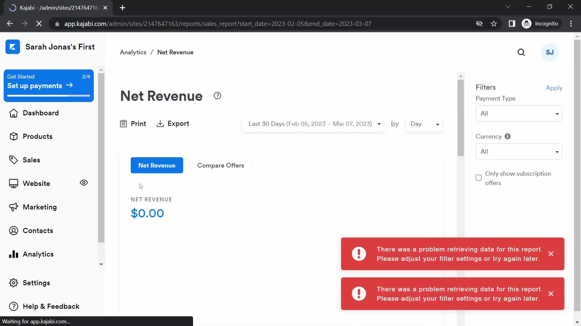The image size is (581, 326).
Task: Dismiss the first error notification
Action: tap(551, 254)
